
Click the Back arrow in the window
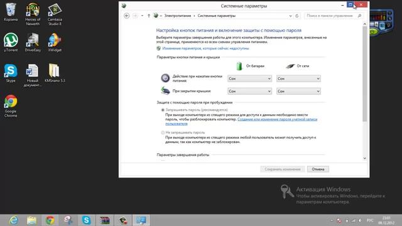point(127,16)
